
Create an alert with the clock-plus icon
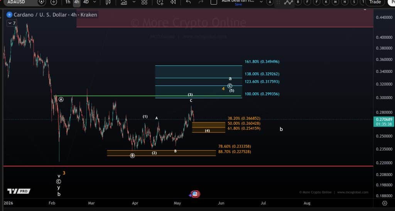pos(160,2)
